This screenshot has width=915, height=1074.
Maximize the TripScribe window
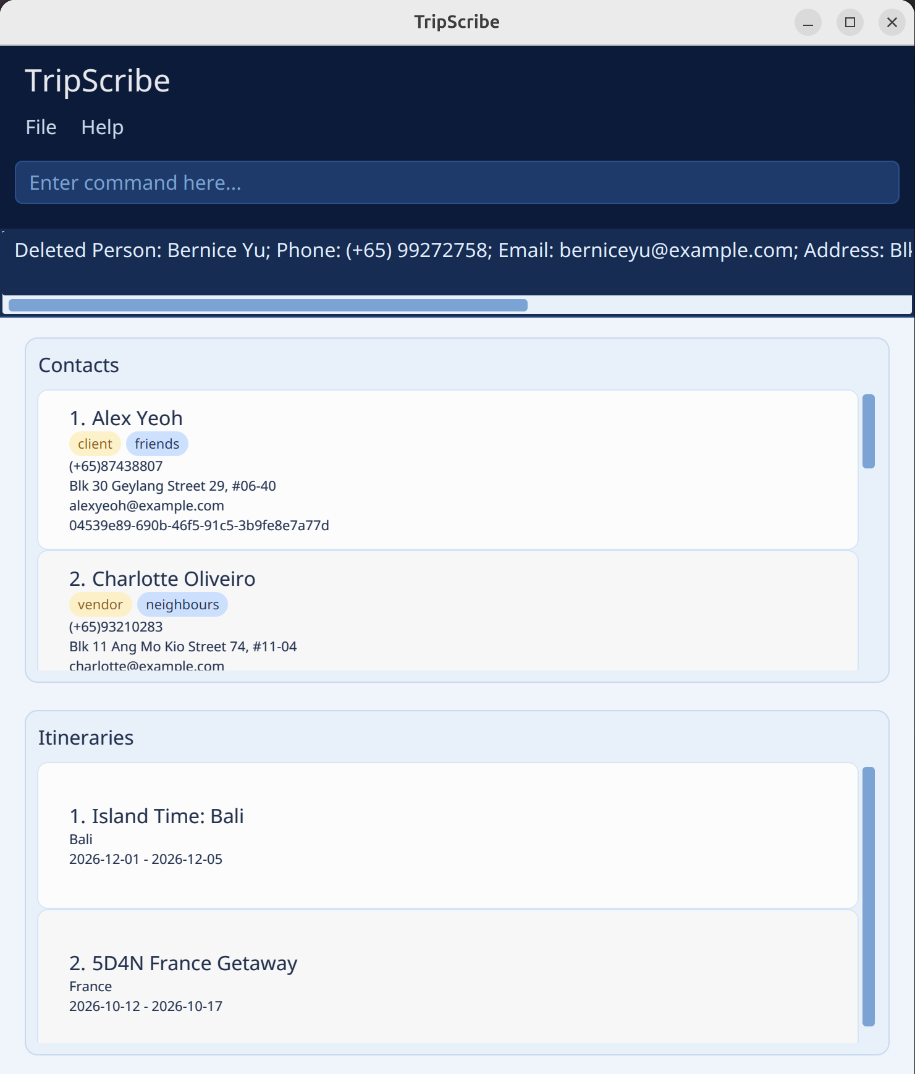[x=850, y=23]
